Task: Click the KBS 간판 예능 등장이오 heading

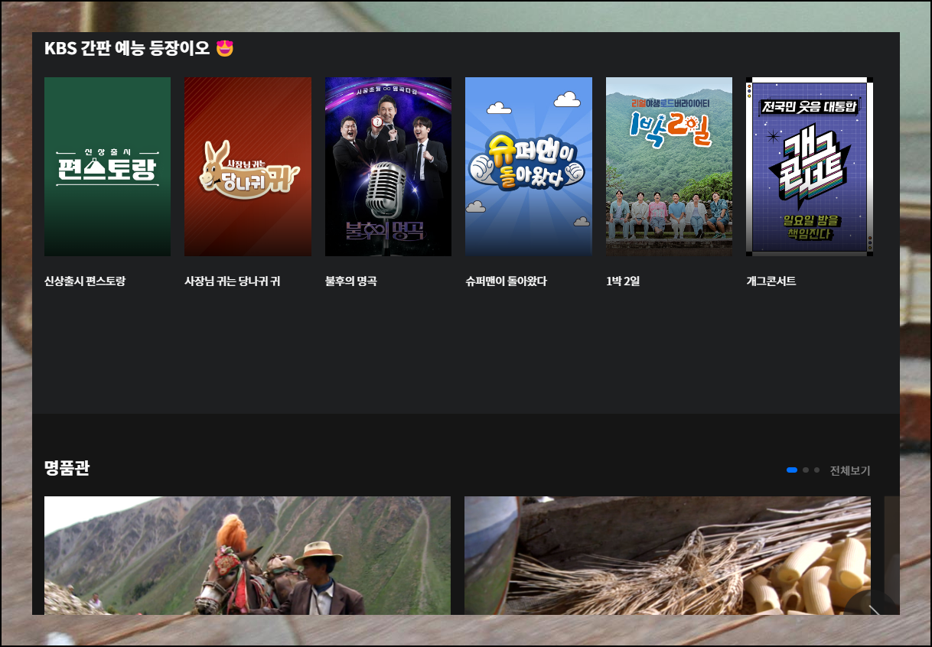Action: point(139,48)
